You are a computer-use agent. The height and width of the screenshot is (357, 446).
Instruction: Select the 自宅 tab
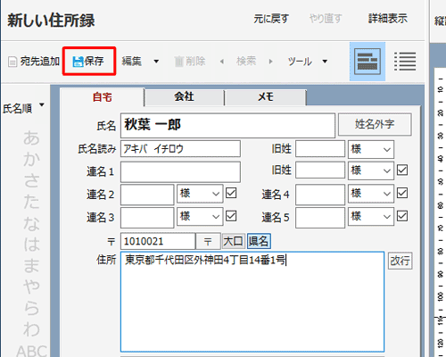103,97
